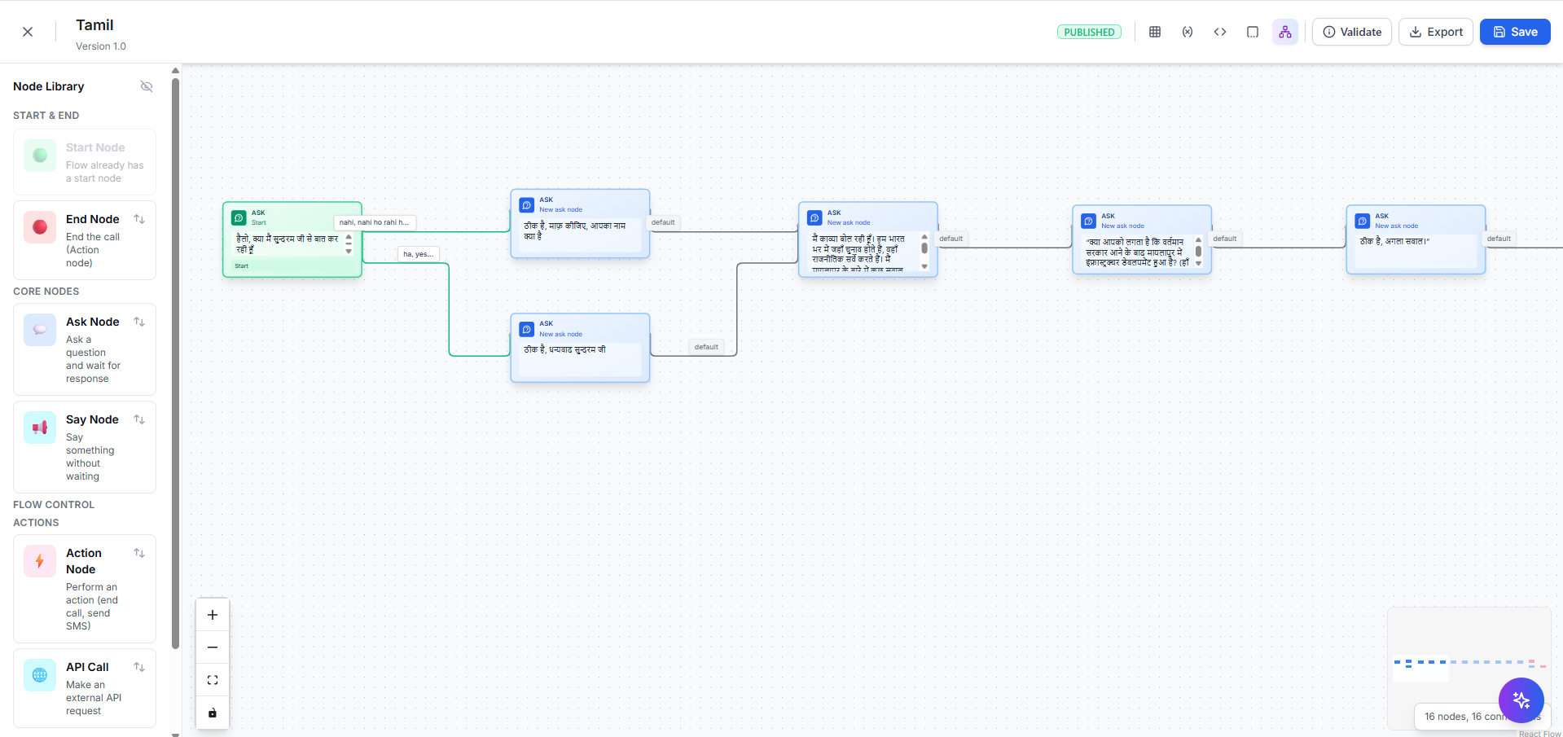Click default label after 'माफ़ कीजिए' node
The image size is (1563, 737).
point(663,222)
